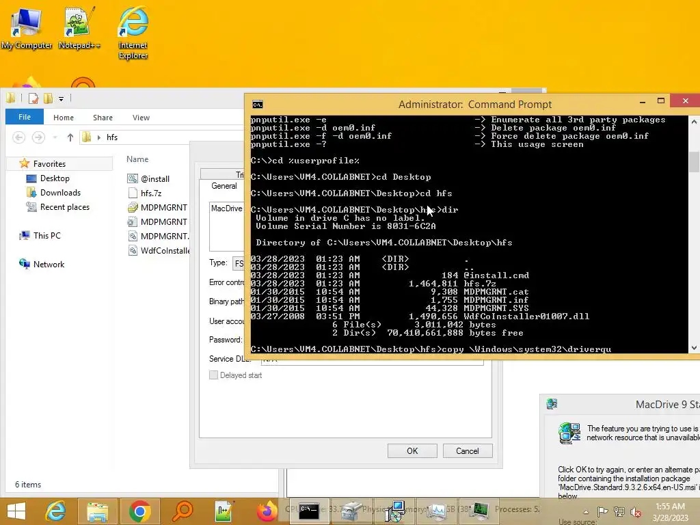The image size is (700, 525).
Task: Click the muted volume tray icon
Action: [x=635, y=511]
